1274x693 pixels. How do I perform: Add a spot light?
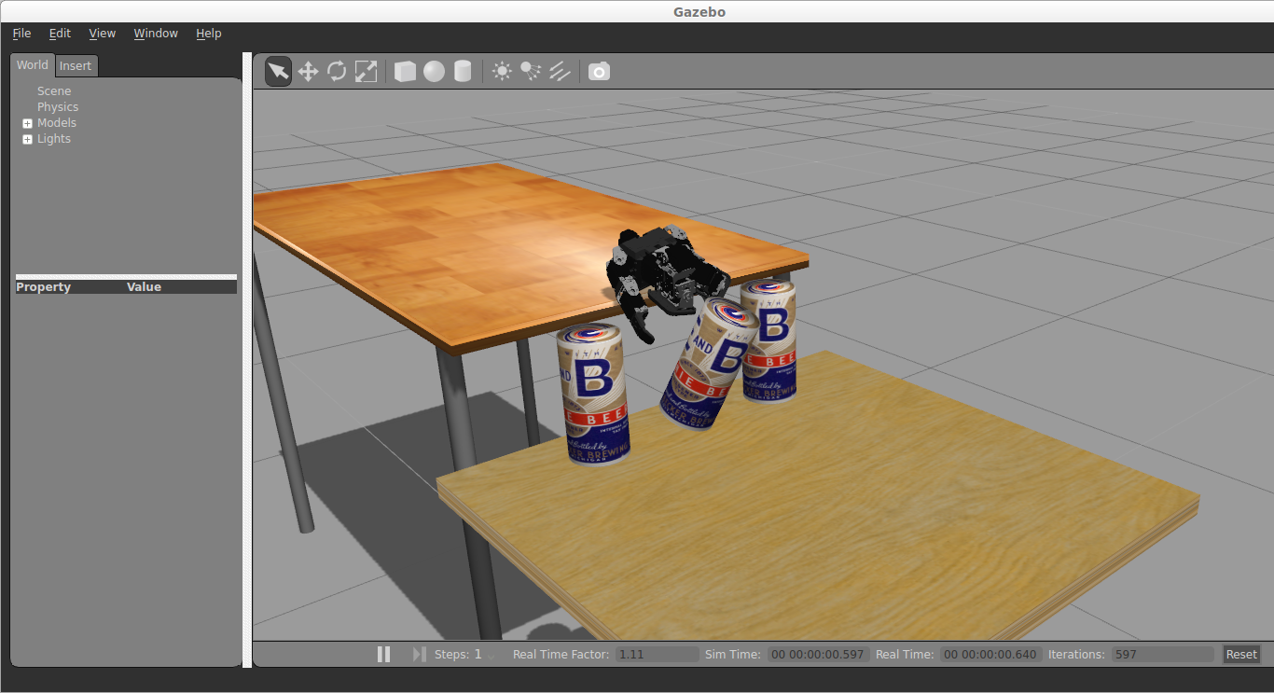[x=531, y=72]
